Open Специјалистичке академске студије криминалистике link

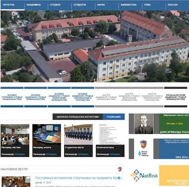[176, 97]
